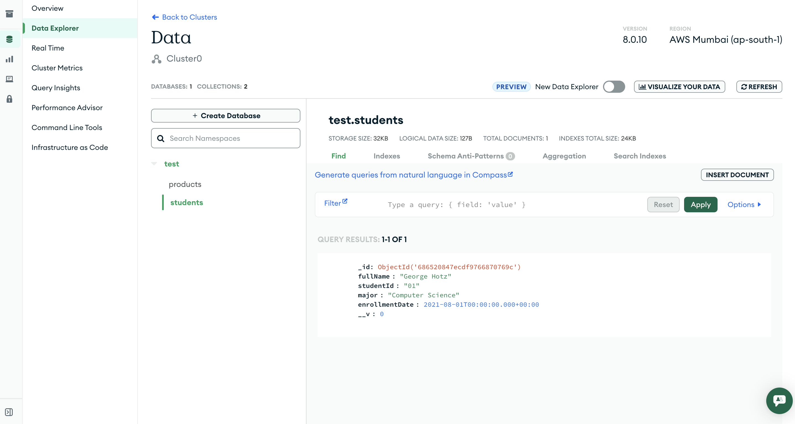Switch to the Indexes tab
Viewport: 795px width, 424px height.
click(x=387, y=156)
